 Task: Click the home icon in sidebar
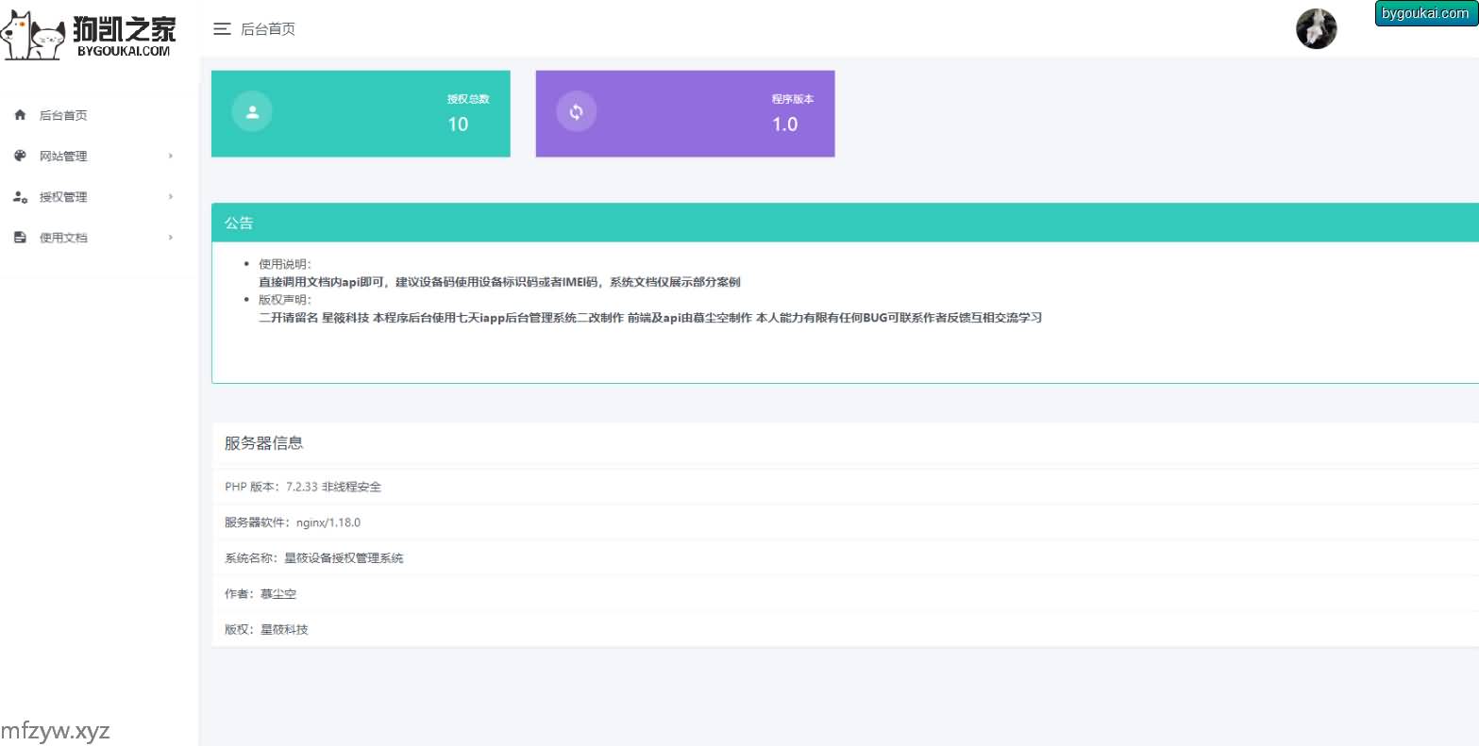[20, 115]
